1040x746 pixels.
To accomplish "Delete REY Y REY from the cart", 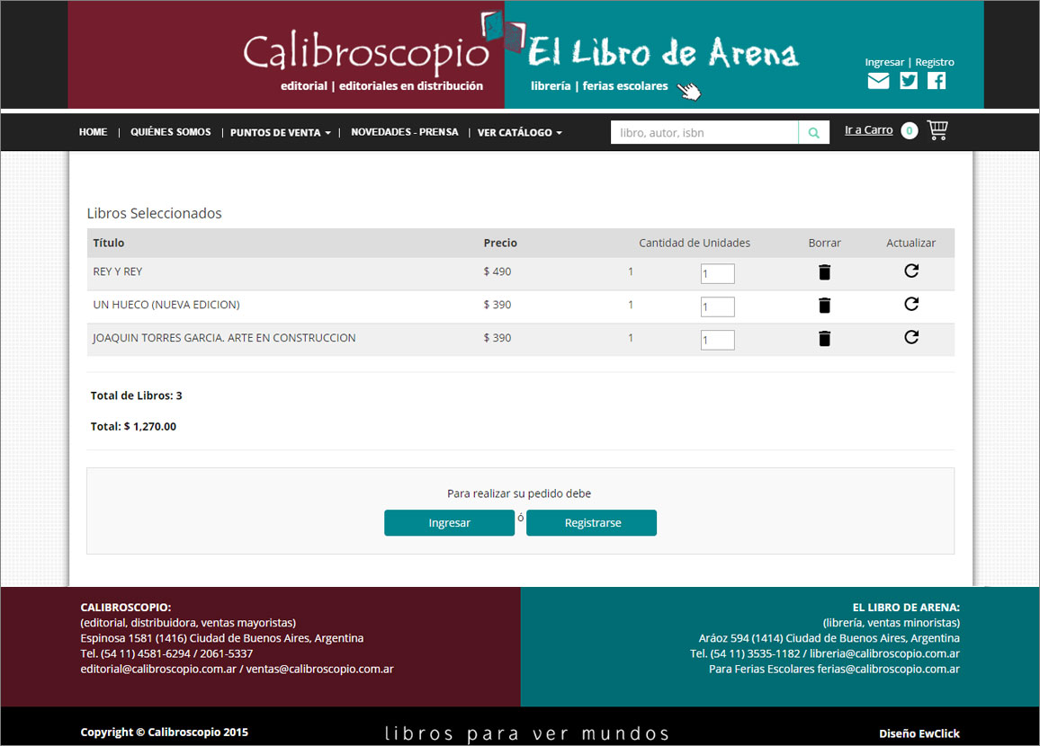I will [x=824, y=272].
